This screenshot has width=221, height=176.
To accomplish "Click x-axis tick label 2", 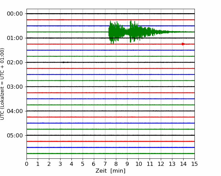I will coord(49,164).
